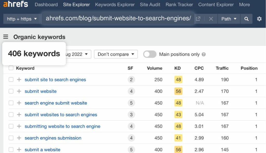Open the Path mode dropdown
This screenshot has width=266, height=153.
229,19
